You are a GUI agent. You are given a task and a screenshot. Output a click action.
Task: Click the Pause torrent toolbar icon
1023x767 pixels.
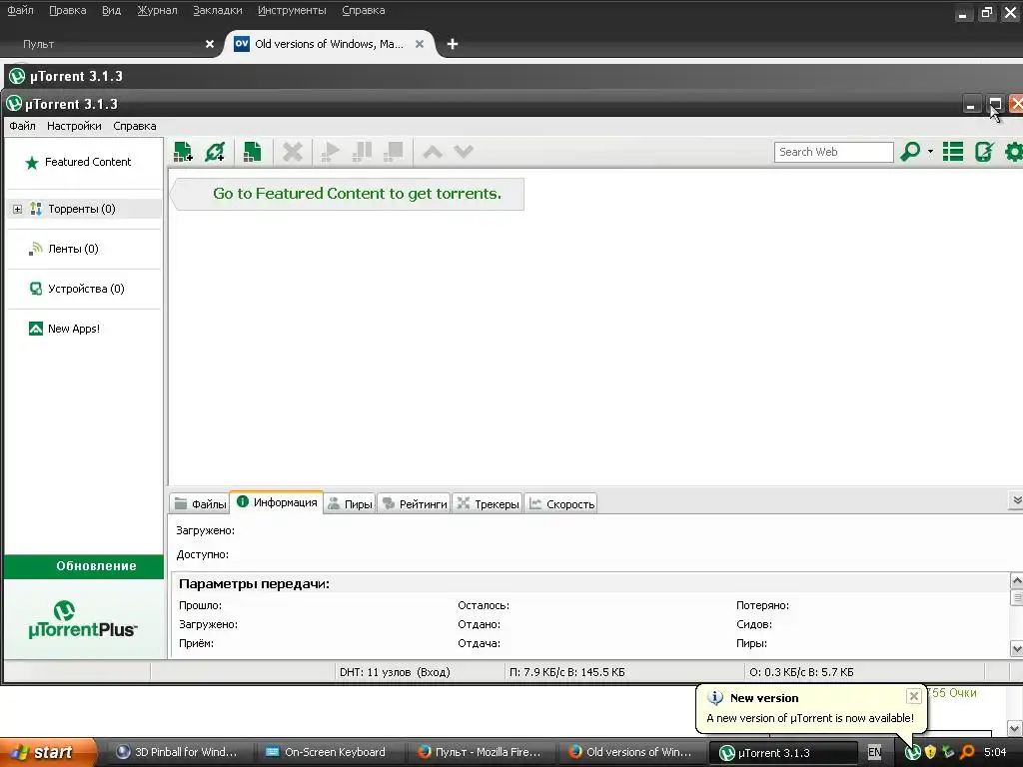pyautogui.click(x=362, y=152)
